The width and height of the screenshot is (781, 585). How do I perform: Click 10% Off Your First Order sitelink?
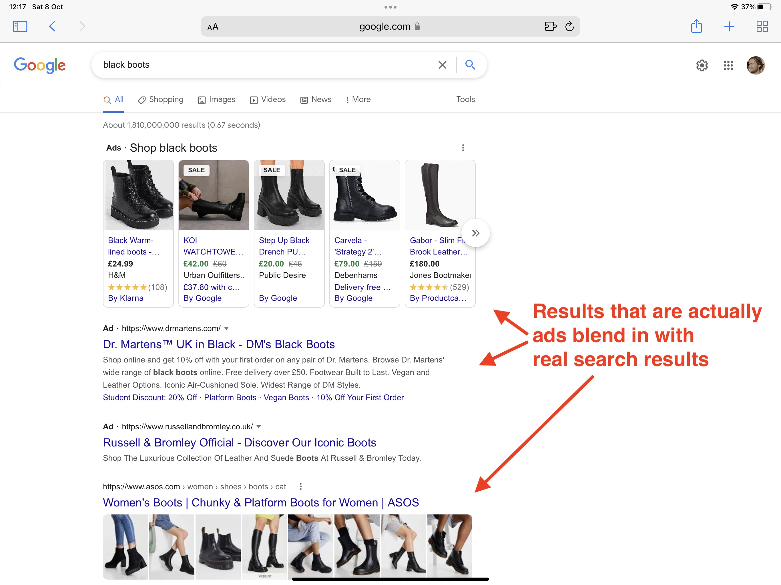click(x=360, y=398)
